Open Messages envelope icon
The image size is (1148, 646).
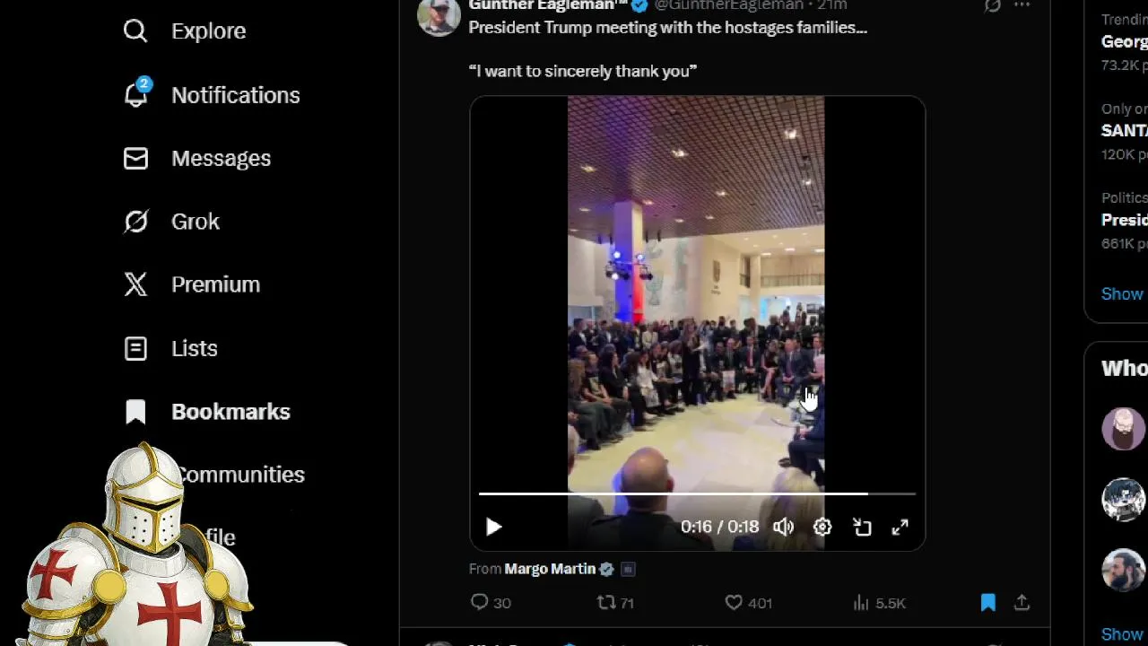tap(135, 159)
